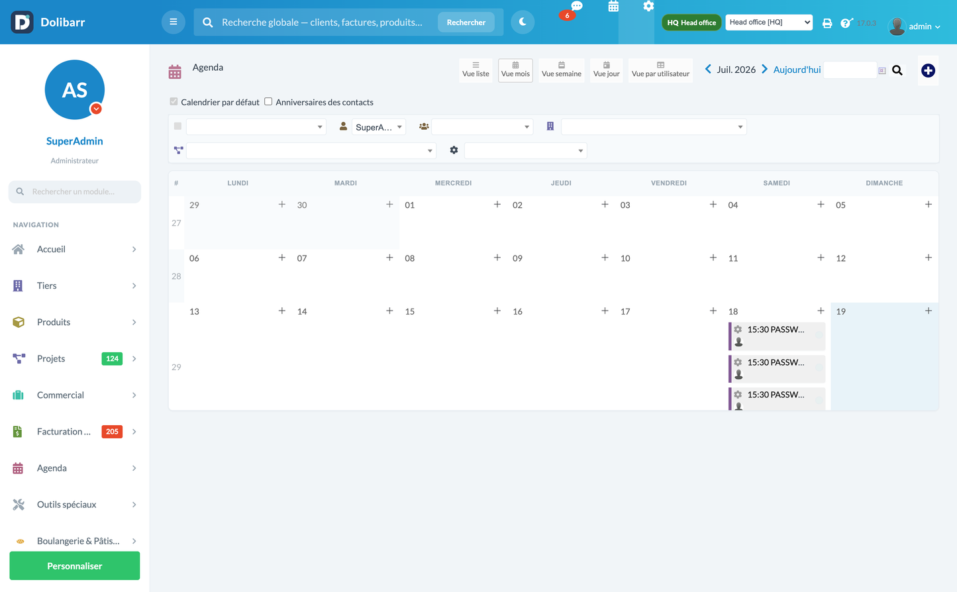
Task: Open the Facturation menu
Action: (75, 431)
